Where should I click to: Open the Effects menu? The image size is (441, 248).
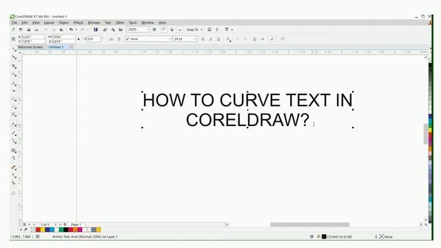click(x=78, y=23)
